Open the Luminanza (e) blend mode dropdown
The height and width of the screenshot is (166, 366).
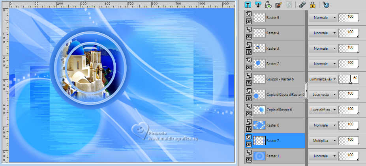click(323, 79)
